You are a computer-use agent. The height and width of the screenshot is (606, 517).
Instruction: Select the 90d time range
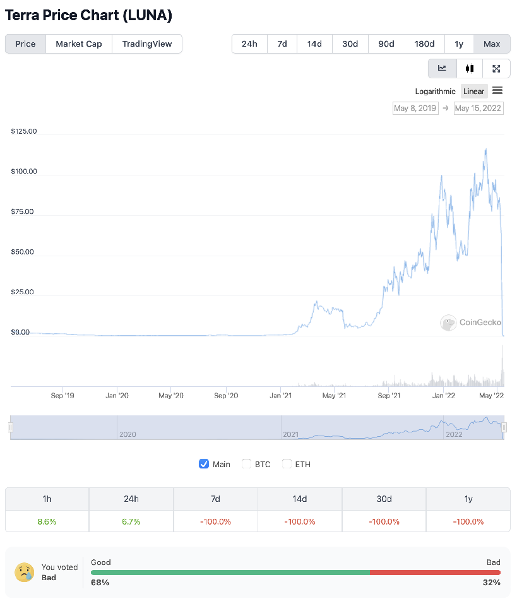click(x=386, y=44)
